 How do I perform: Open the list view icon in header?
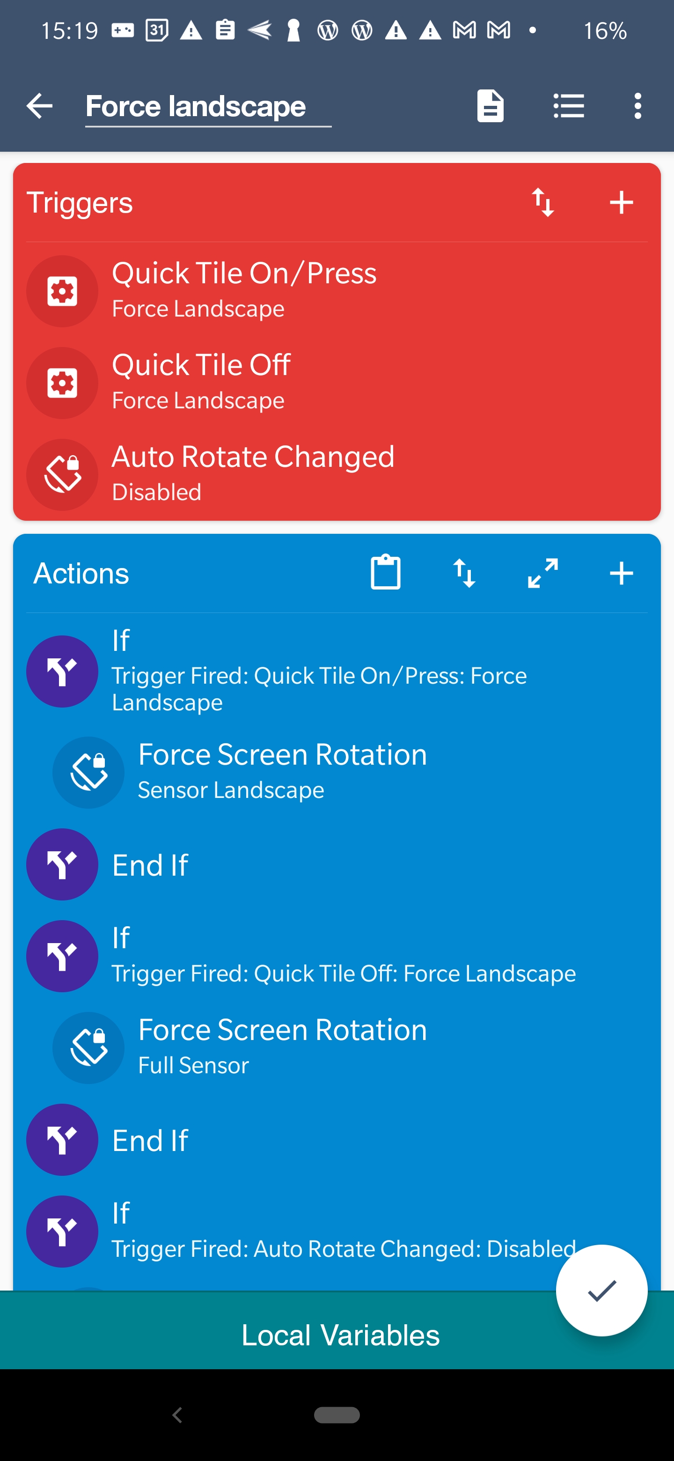[569, 106]
